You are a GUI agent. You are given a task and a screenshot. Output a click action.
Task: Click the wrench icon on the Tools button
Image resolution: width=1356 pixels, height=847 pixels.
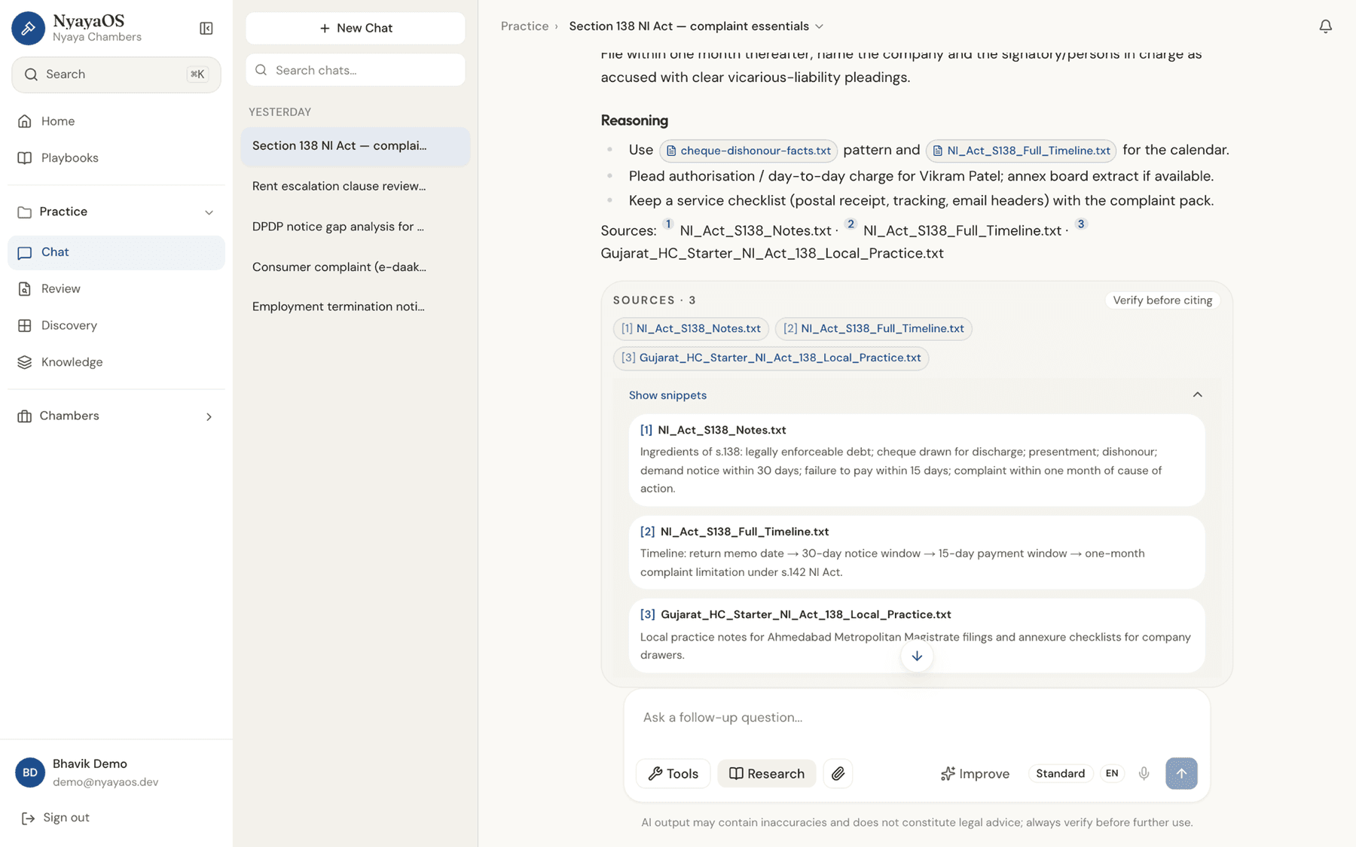pyautogui.click(x=655, y=773)
